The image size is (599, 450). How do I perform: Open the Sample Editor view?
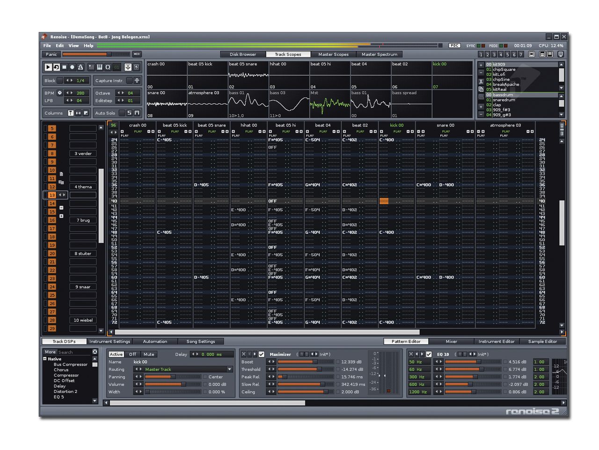(542, 341)
